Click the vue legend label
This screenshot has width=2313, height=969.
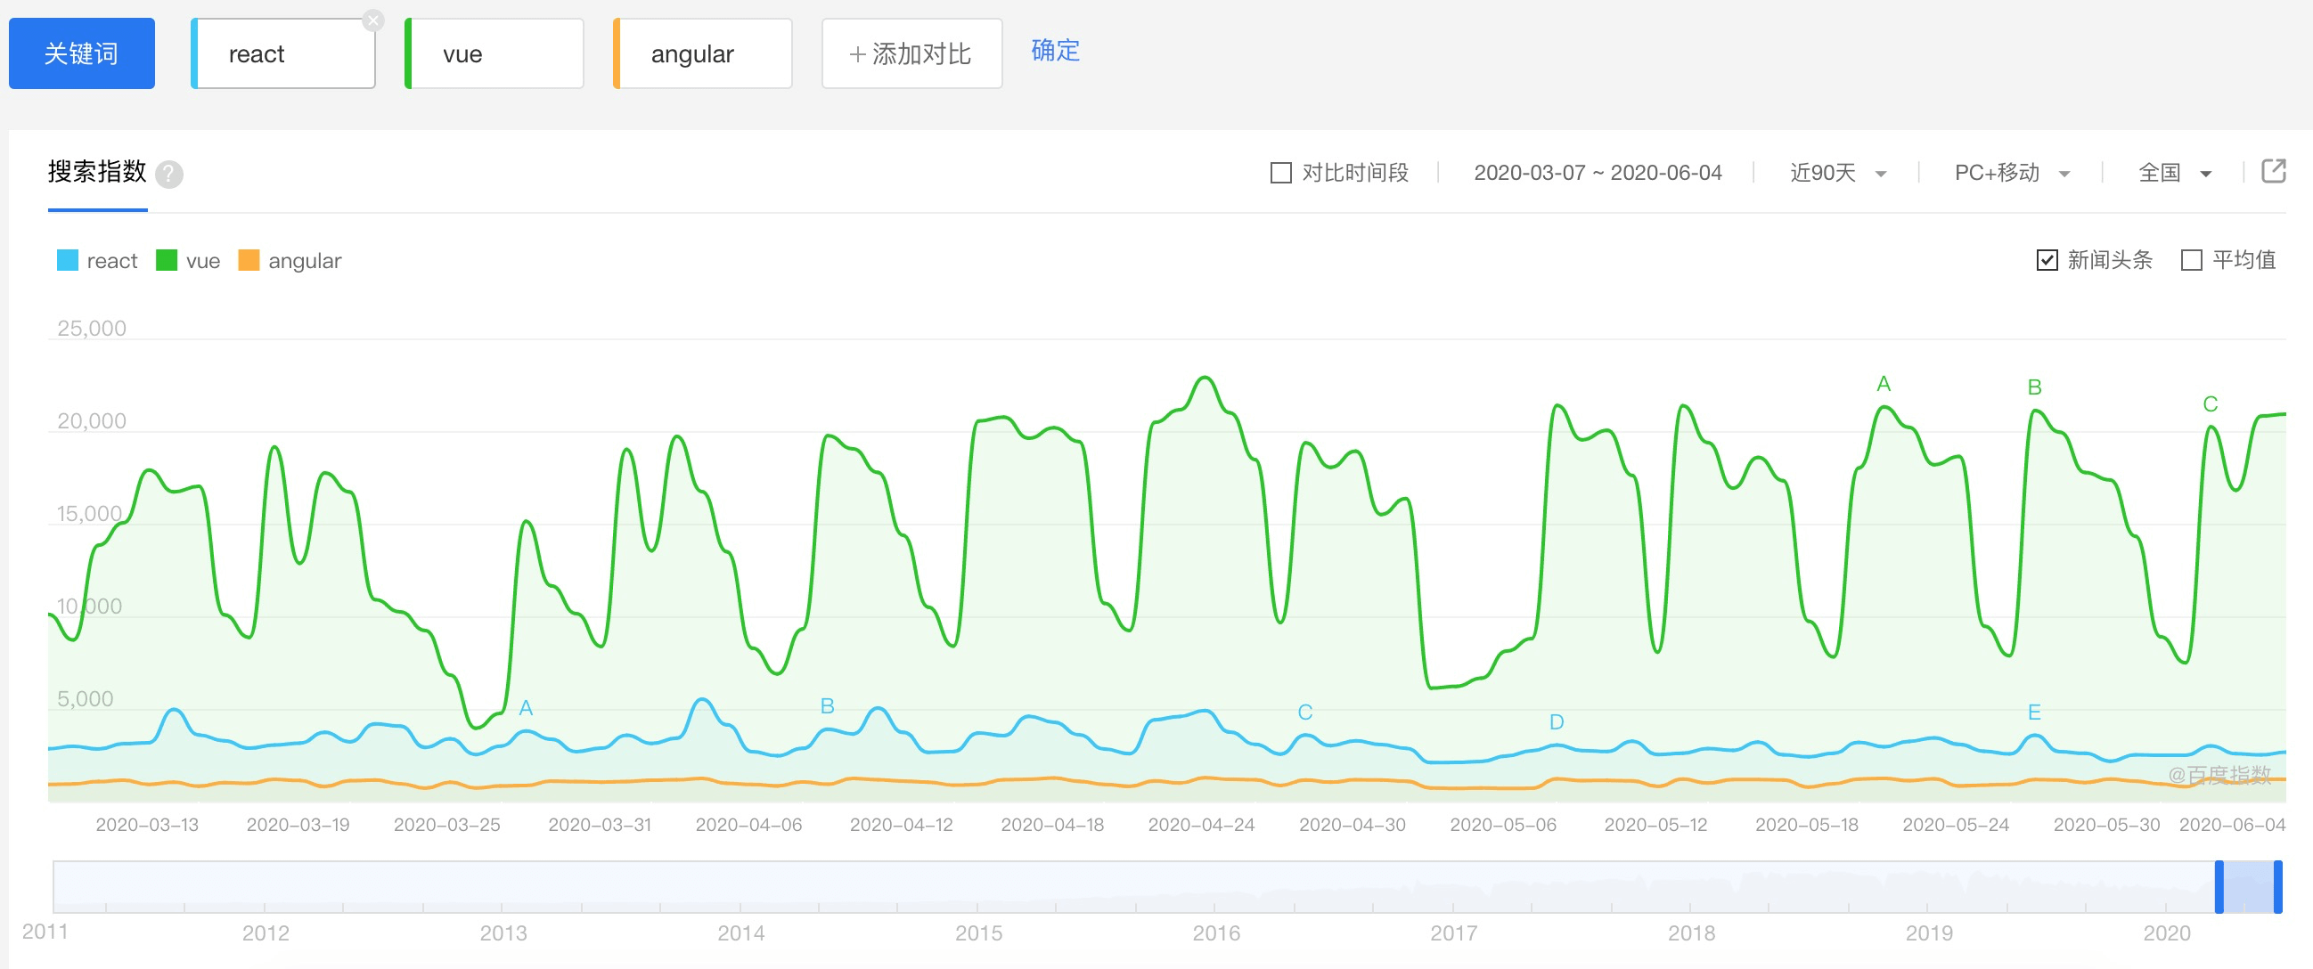(x=203, y=261)
